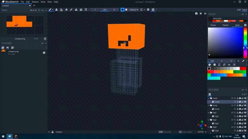Image resolution: width=248 pixels, height=139 pixels.
Task: Save the creeper.png texture
Action: 44,53
